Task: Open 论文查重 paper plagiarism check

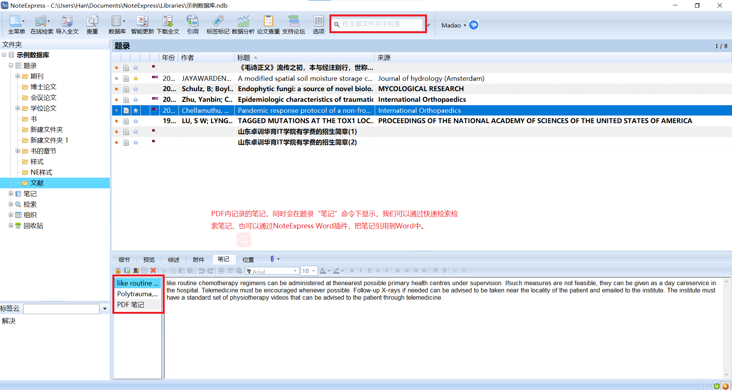Action: (268, 25)
